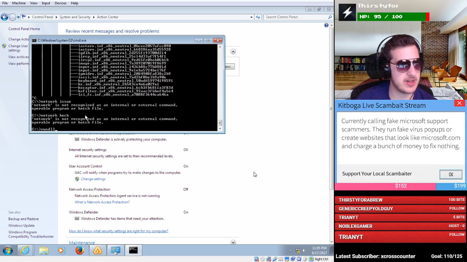The width and height of the screenshot is (467, 262).
Task: Refresh the Control Panel address bar
Action: 258,17
